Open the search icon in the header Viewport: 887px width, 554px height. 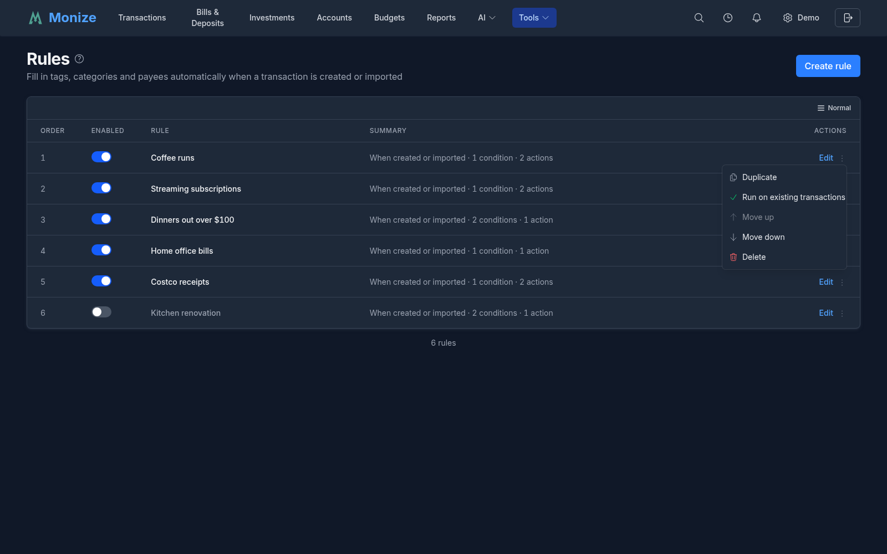[699, 18]
